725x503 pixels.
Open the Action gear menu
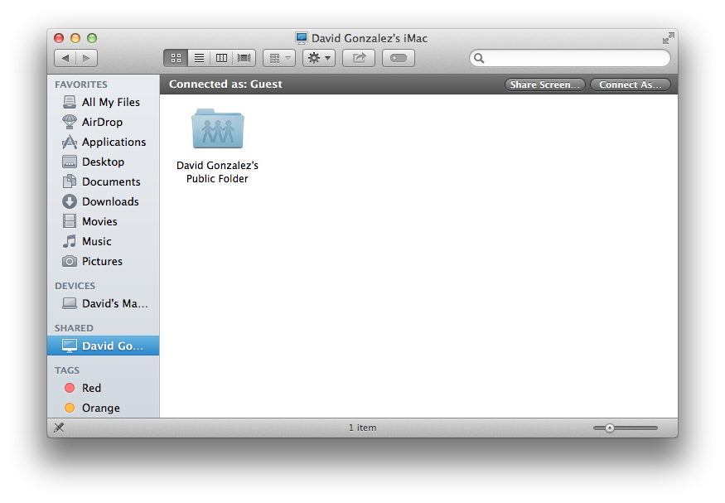point(319,58)
